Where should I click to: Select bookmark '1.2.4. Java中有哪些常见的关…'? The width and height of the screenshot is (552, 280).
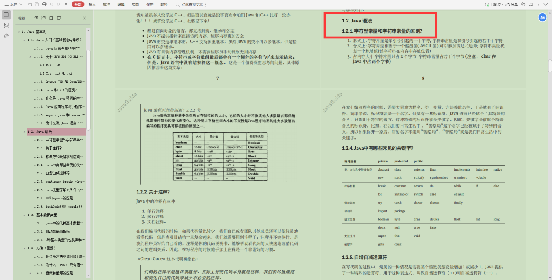coord(59,165)
